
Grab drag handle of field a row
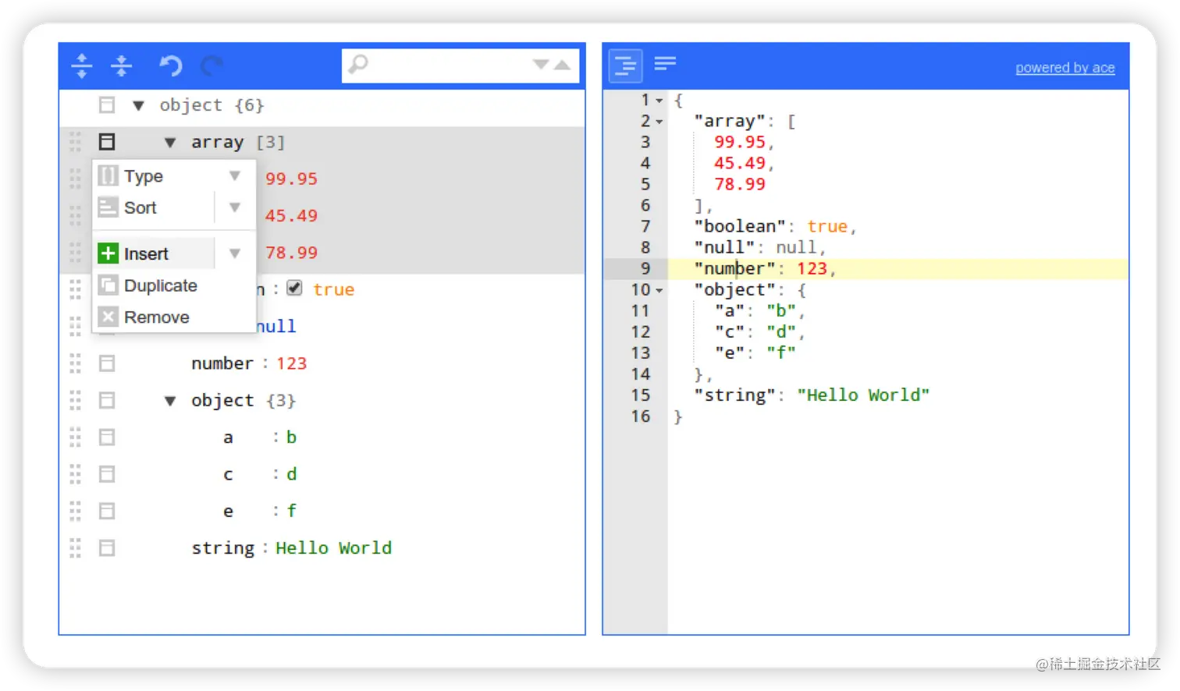[75, 437]
